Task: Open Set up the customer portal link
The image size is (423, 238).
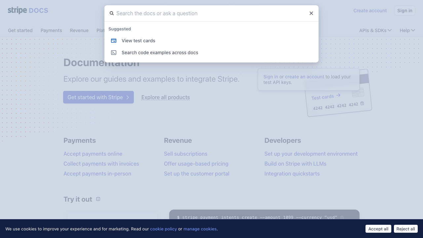Action: pyautogui.click(x=197, y=174)
